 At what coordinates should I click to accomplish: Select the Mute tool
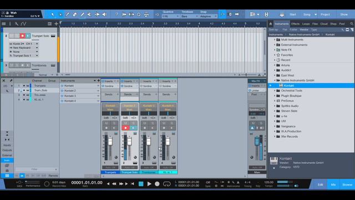(x=89, y=14)
